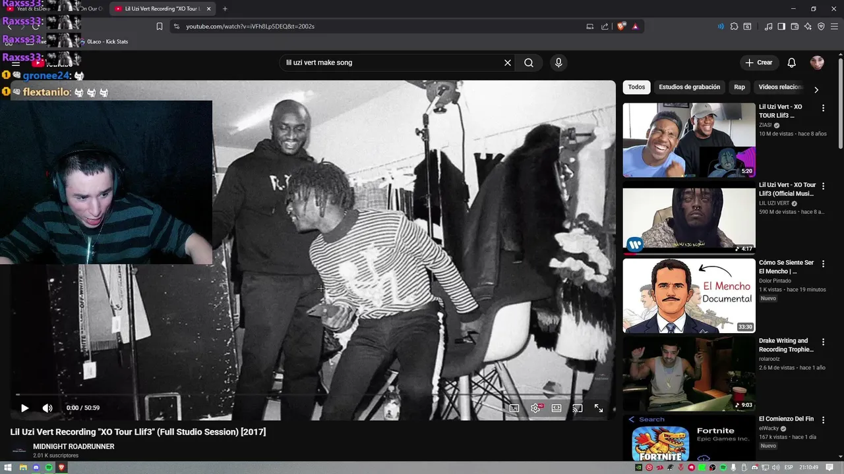Open MIDNIGHT ROADRUNNER channel name
This screenshot has height=474, width=844.
(73, 446)
